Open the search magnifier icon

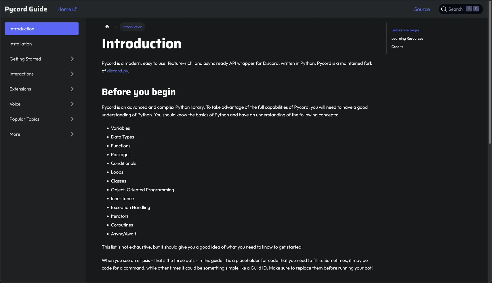(444, 9)
